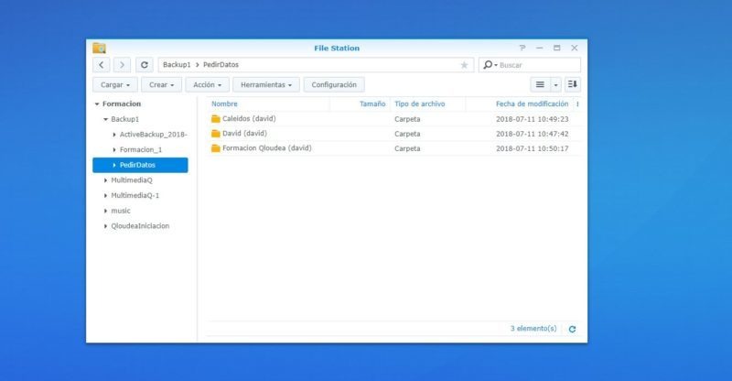This screenshot has width=732, height=381.
Task: Open the Configuración settings
Action: click(334, 84)
